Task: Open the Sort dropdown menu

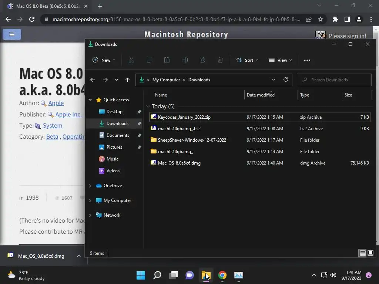Action: tap(247, 60)
